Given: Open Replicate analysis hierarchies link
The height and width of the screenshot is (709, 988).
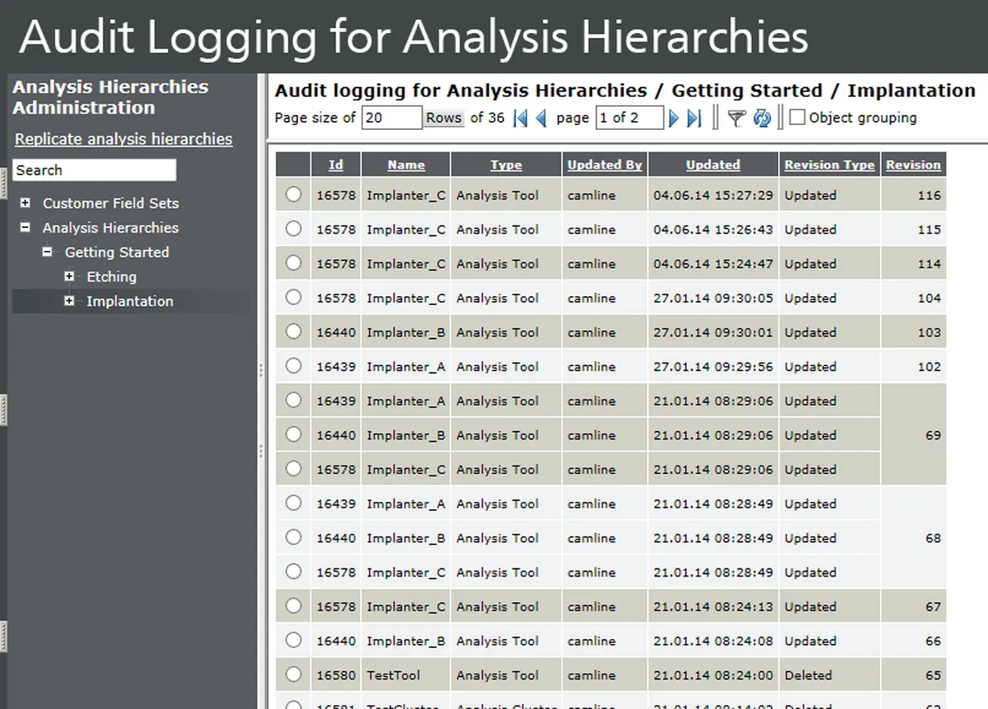Looking at the screenshot, I should 123,139.
